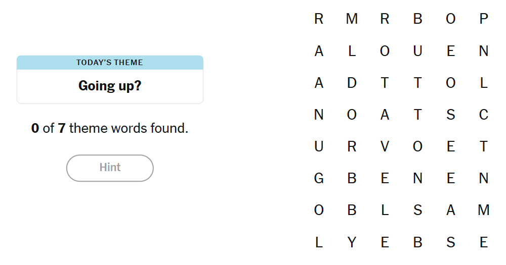Tap the letter M in the top row
506x265 pixels.
click(x=352, y=19)
